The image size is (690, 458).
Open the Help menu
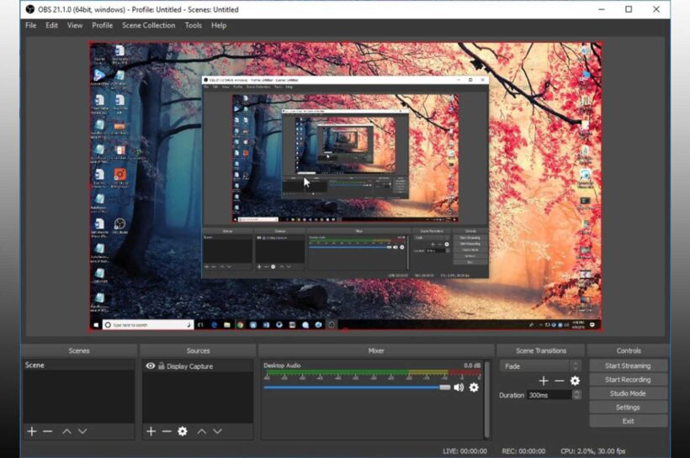point(219,25)
